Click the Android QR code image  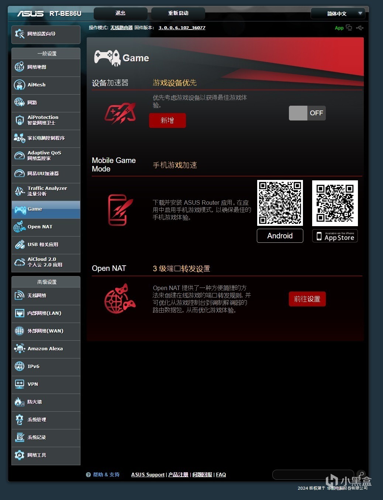click(280, 203)
